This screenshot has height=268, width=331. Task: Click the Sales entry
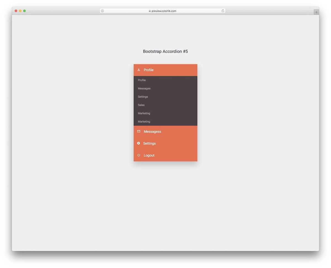click(x=141, y=105)
